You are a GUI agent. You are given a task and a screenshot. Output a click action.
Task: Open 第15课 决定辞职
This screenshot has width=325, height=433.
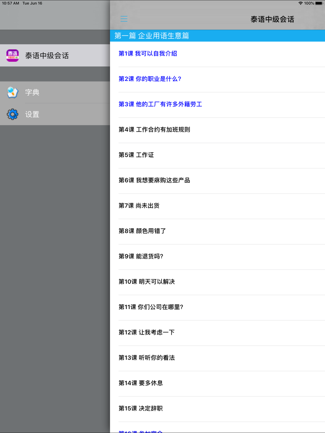coord(217,409)
